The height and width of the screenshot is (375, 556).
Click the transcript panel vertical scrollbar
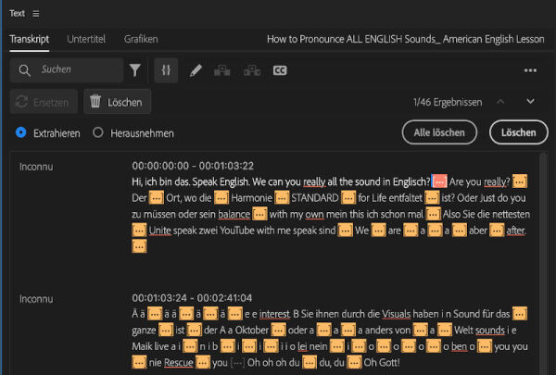543,262
